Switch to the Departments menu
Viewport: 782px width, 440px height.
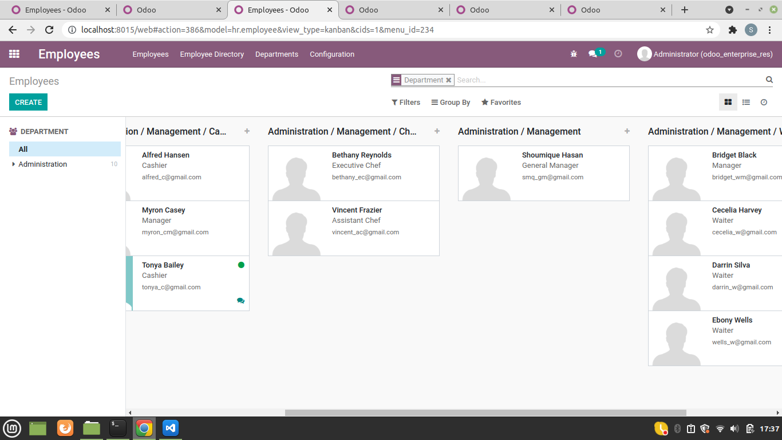click(277, 54)
